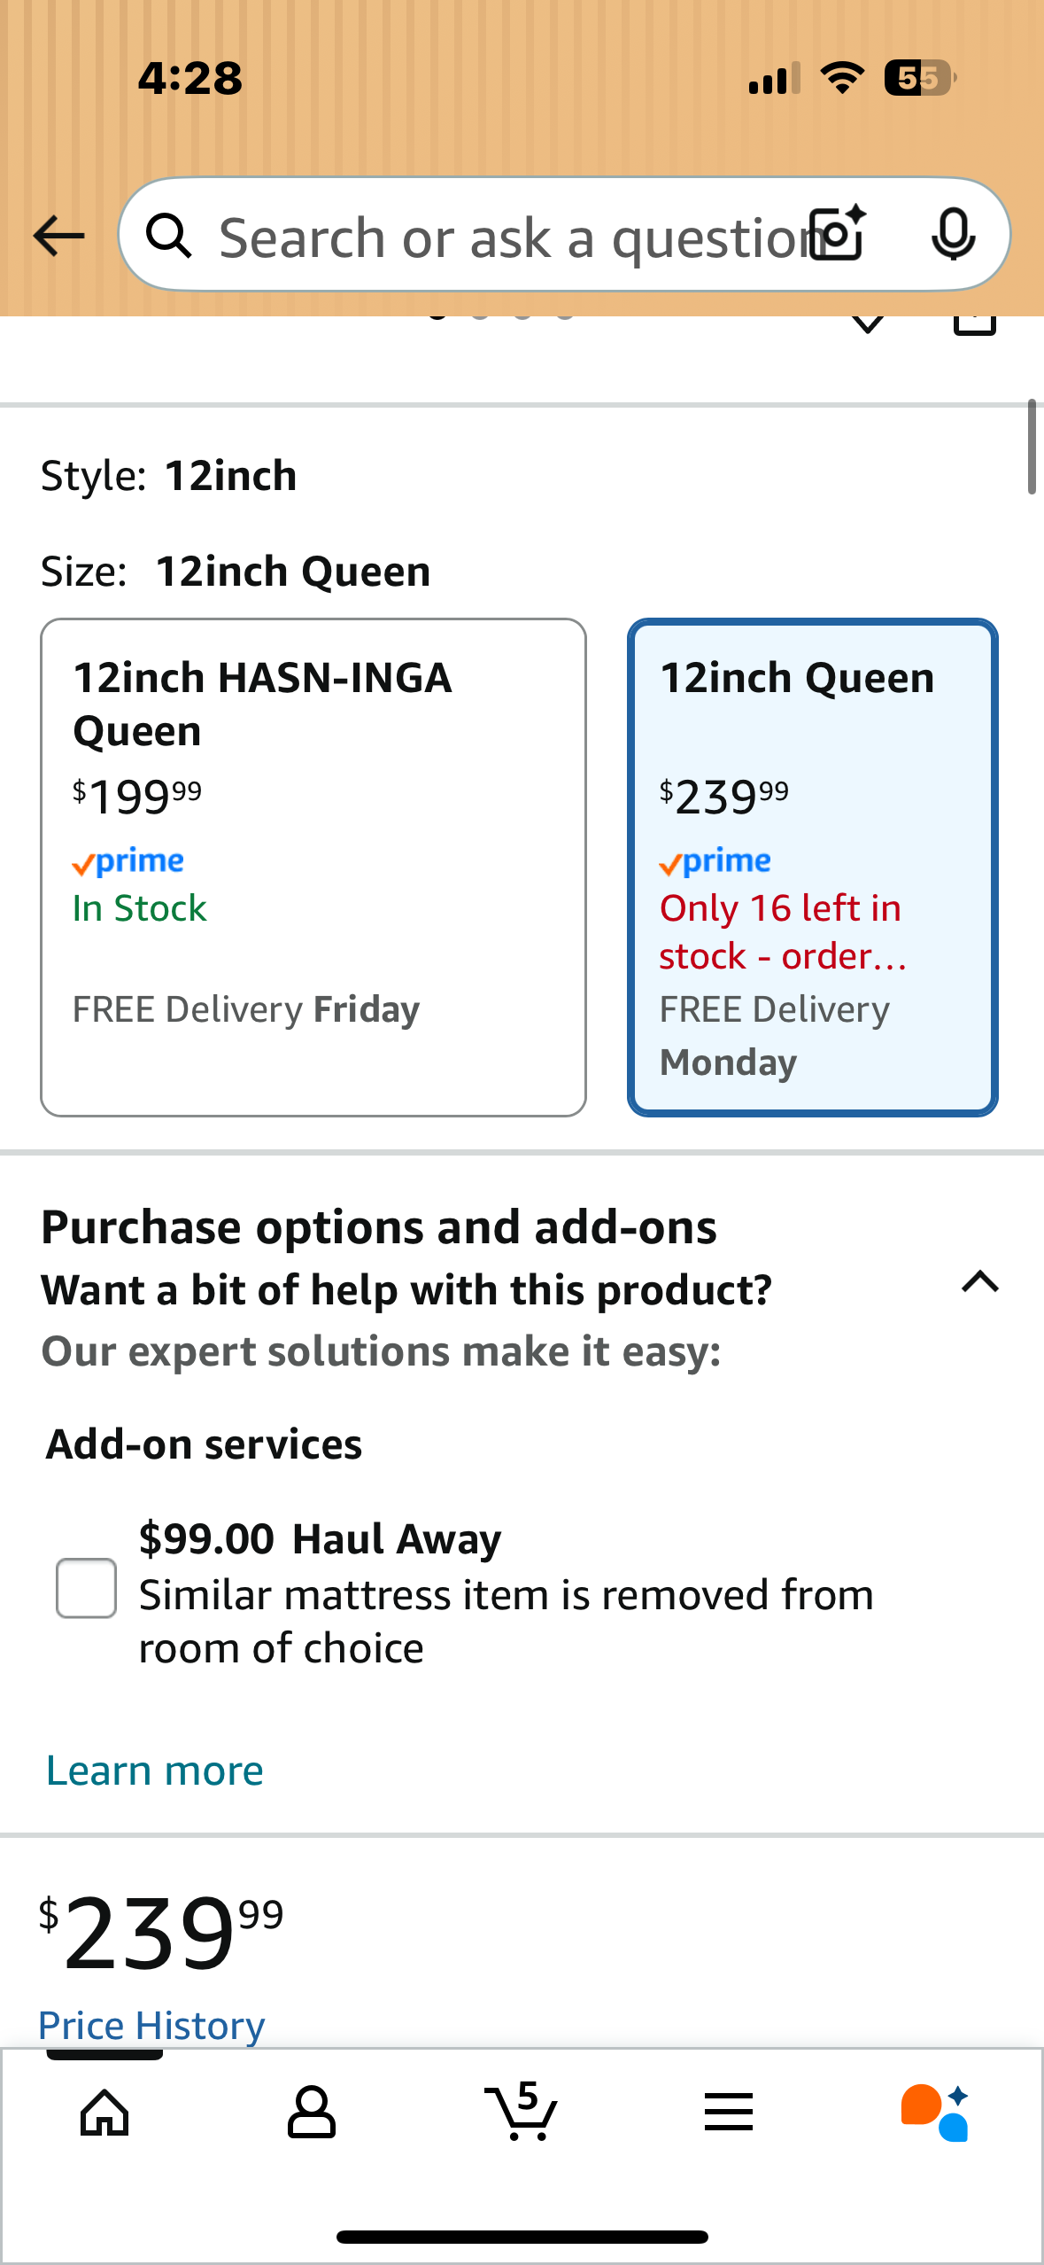The image size is (1044, 2265).
Task: Go to Home tab in bottom bar
Action: click(x=104, y=2113)
